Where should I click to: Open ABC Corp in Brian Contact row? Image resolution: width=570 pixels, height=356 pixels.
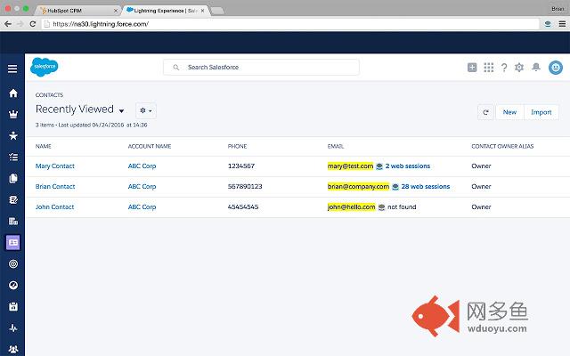142,186
